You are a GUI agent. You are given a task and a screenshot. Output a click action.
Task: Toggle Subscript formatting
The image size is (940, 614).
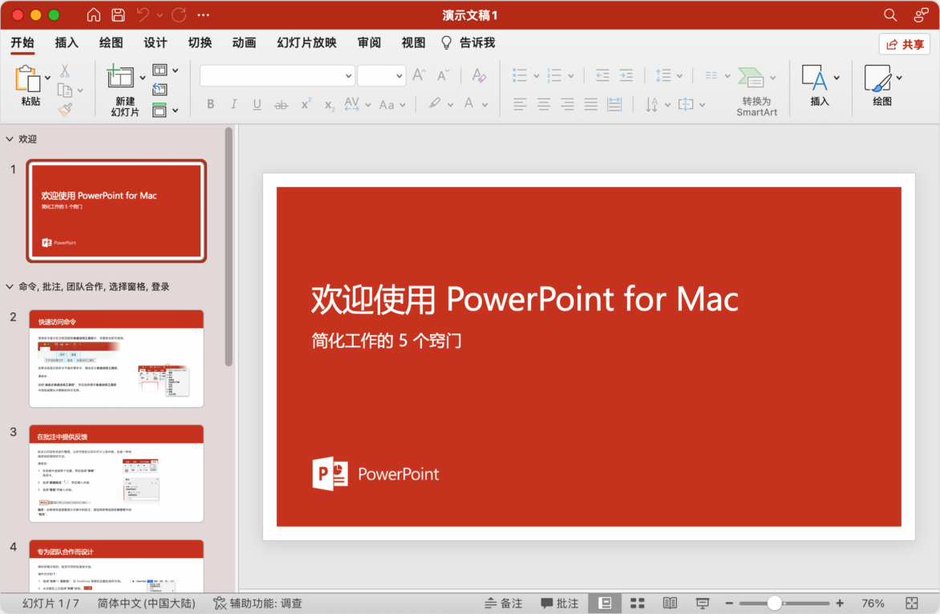point(329,105)
